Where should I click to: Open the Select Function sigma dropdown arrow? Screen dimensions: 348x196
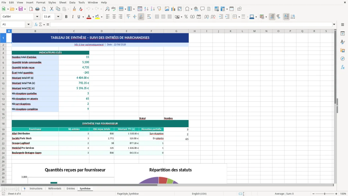point(44,24)
